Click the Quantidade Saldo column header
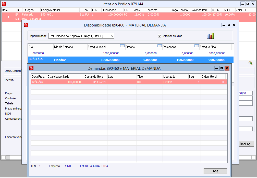This screenshot has height=178, width=257. [65, 77]
